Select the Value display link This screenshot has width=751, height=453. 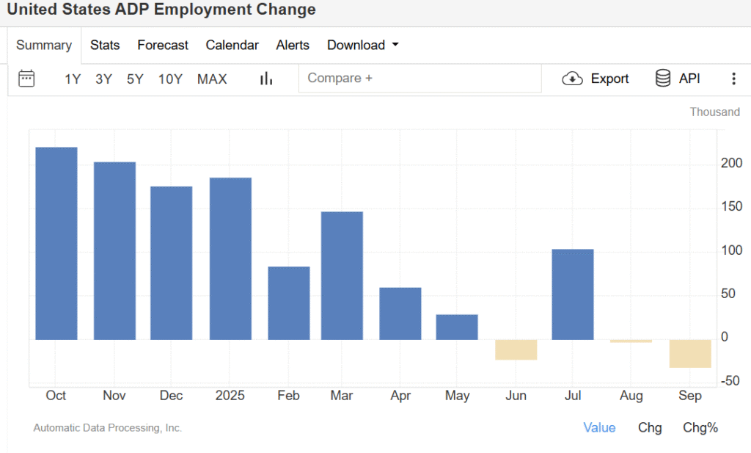coord(599,427)
